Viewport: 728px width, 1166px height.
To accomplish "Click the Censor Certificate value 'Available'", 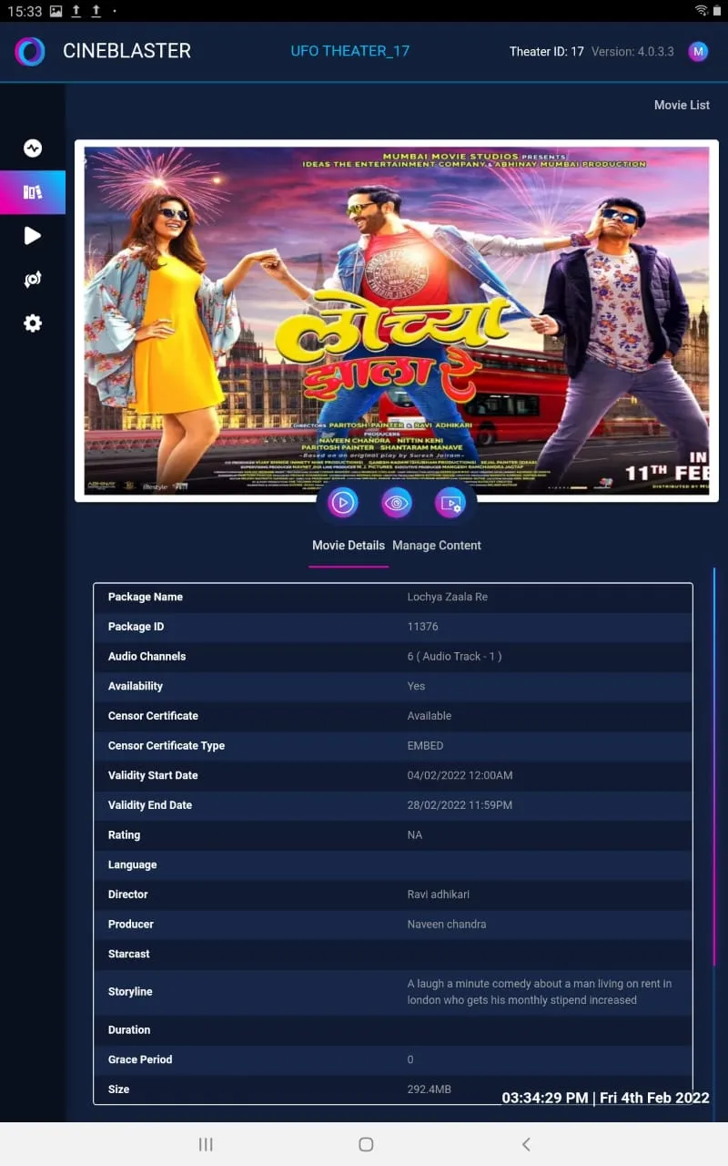I will [x=430, y=716].
